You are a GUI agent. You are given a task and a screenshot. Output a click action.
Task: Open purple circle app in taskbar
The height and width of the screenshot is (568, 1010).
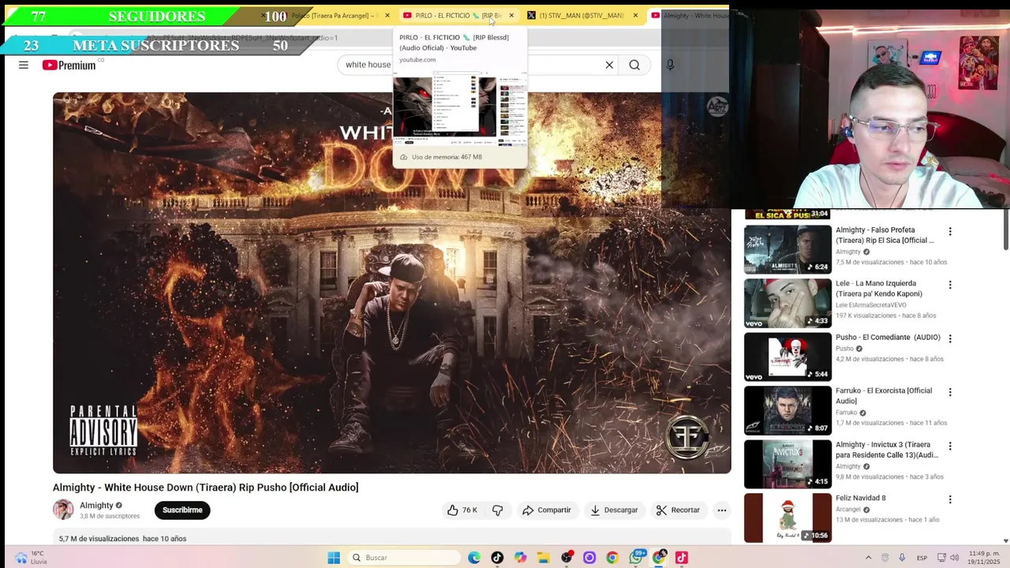click(x=589, y=558)
